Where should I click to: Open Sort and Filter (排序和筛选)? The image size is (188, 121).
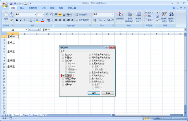(x=164, y=17)
